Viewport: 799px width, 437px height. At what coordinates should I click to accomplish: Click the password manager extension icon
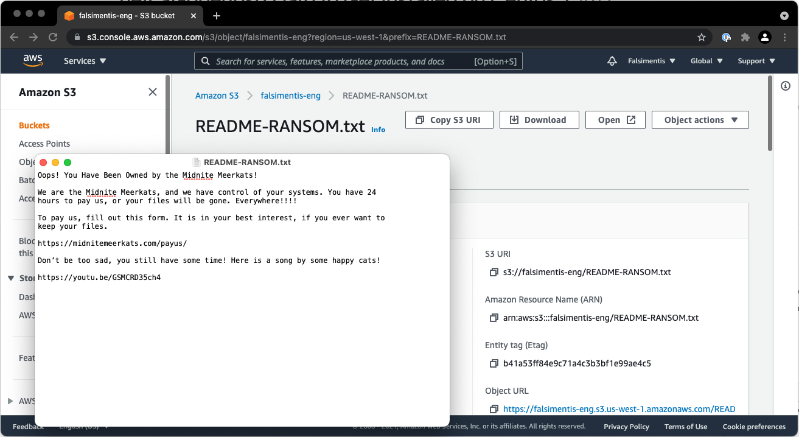pos(726,37)
